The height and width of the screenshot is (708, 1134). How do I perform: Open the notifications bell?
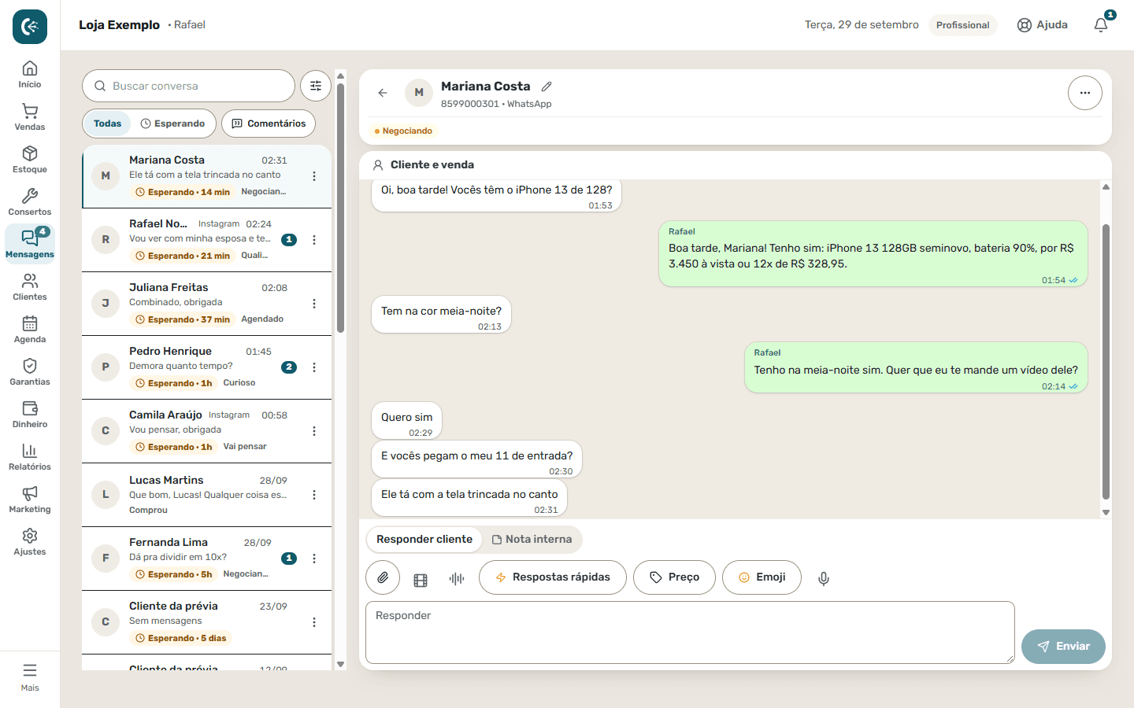1101,25
